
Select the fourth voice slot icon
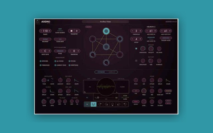[106, 104]
